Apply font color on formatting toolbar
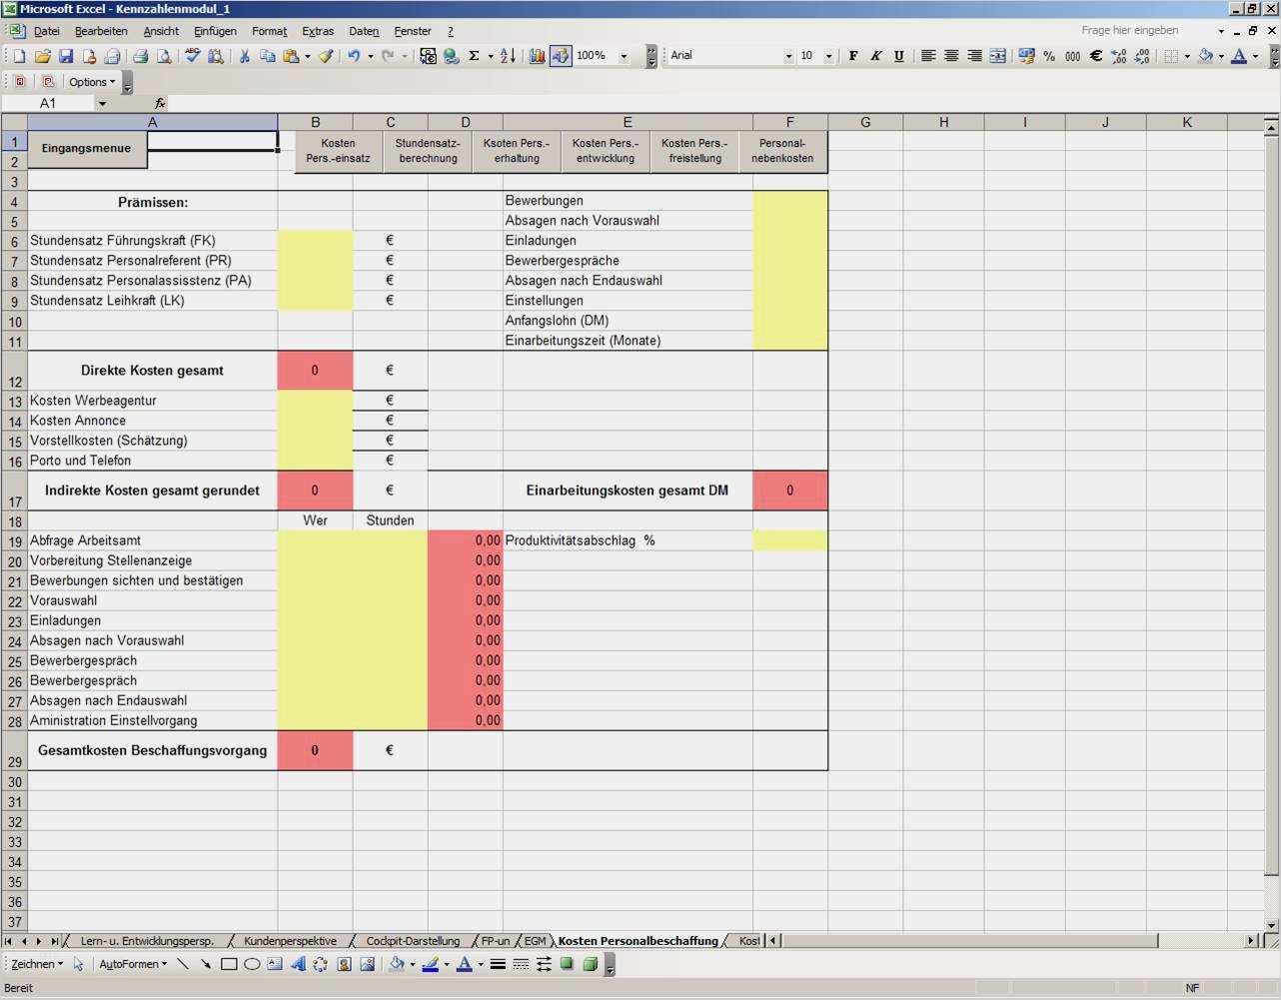The height and width of the screenshot is (1000, 1281). coord(1239,57)
